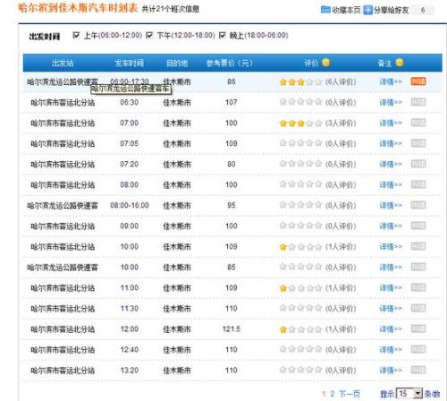Click (6人评价) review count
Image resolution: width=447 pixels, height=401 pixels.
[341, 81]
